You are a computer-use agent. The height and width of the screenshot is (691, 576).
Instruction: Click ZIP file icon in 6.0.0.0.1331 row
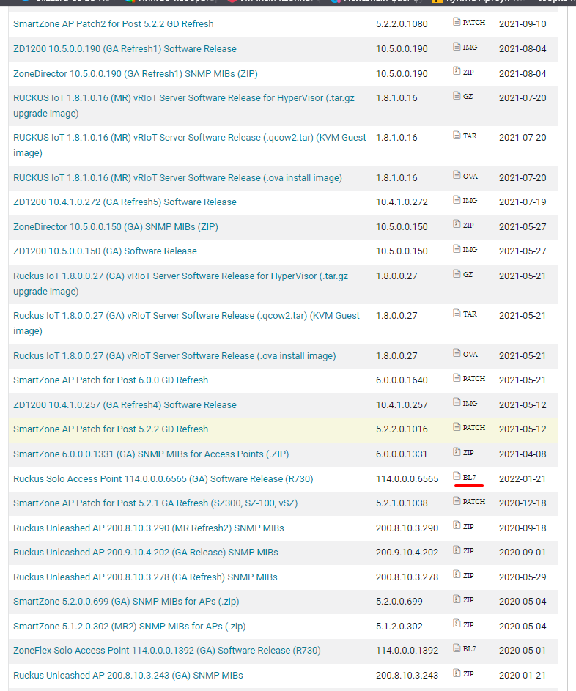457,451
